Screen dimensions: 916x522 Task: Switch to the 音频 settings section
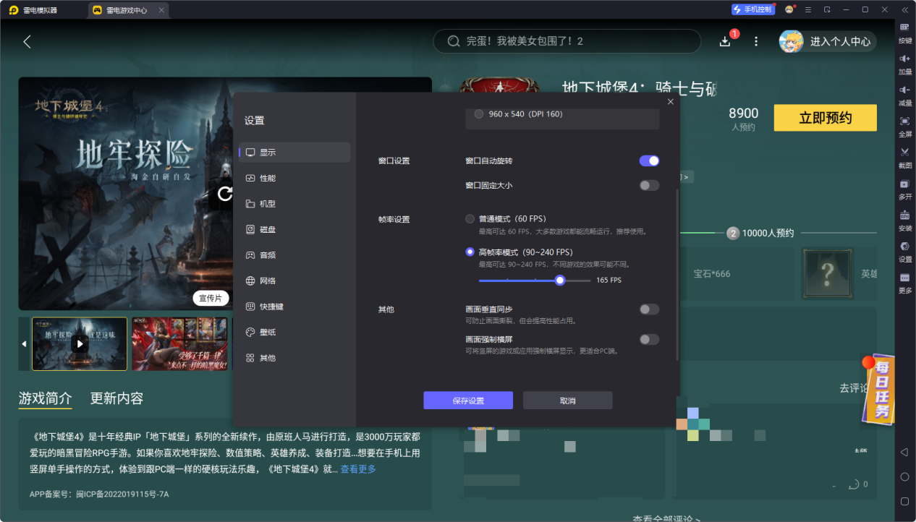268,254
